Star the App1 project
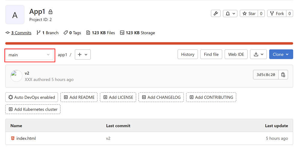Screen dimensions: 296x147 pyautogui.click(x=249, y=13)
